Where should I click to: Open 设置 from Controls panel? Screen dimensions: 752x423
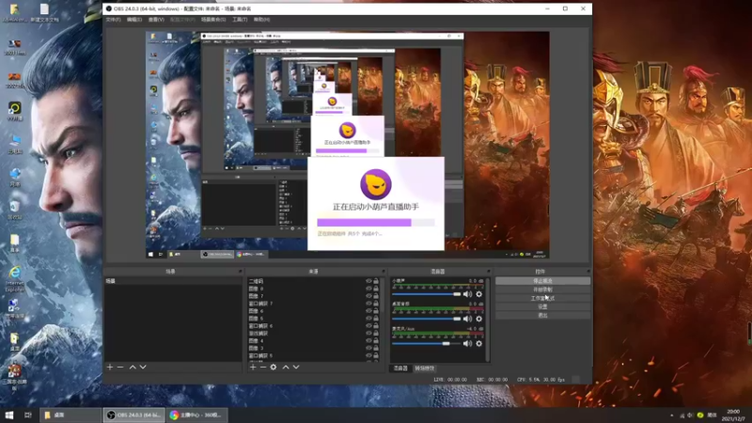[542, 306]
